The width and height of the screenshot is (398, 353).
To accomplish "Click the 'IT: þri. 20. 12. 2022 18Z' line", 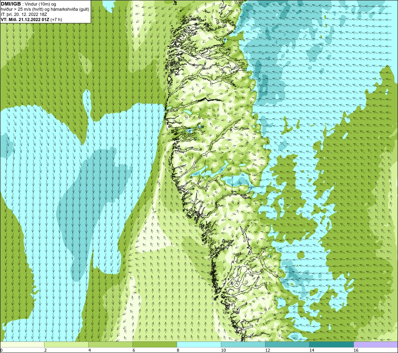I will click(23, 14).
